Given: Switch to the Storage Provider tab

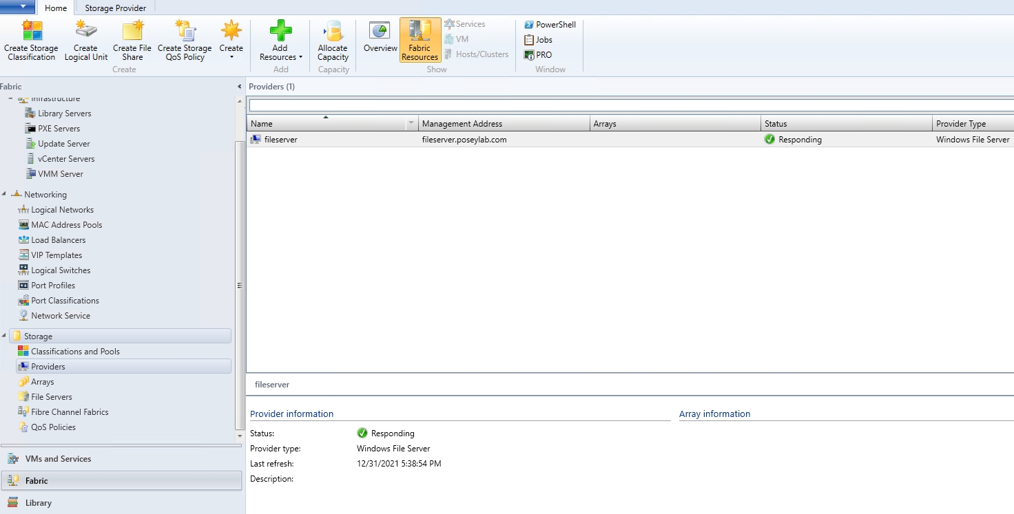Looking at the screenshot, I should 114,8.
